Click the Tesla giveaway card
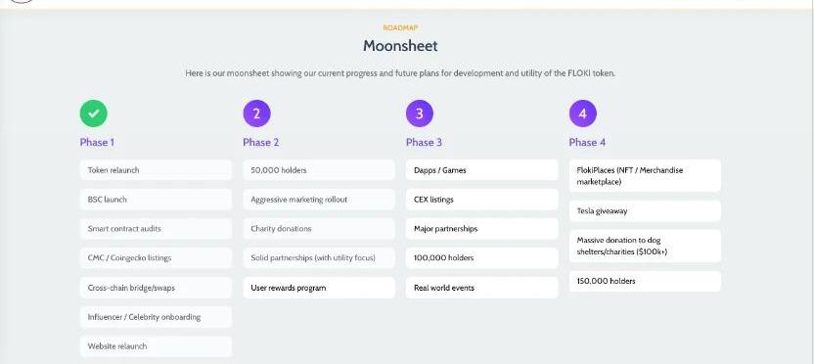 pos(645,210)
